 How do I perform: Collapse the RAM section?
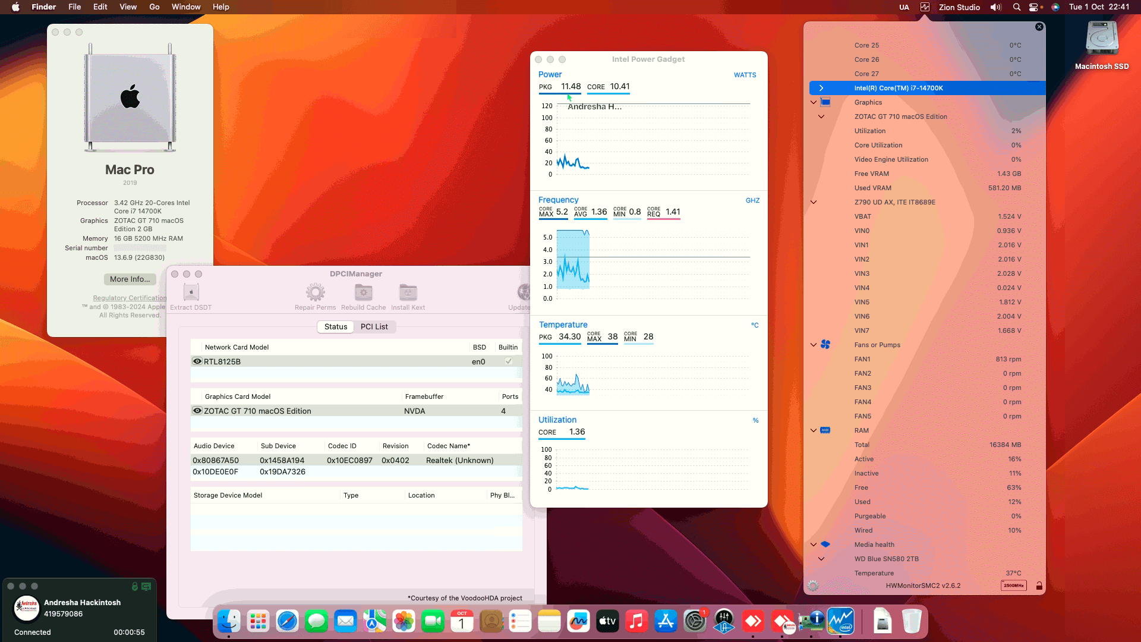(x=814, y=430)
